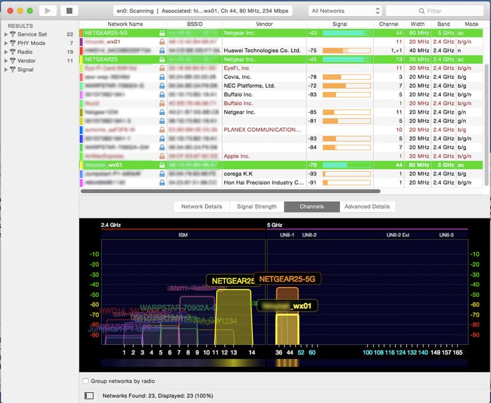
Task: Open the Advanced Details tab
Action: click(367, 207)
